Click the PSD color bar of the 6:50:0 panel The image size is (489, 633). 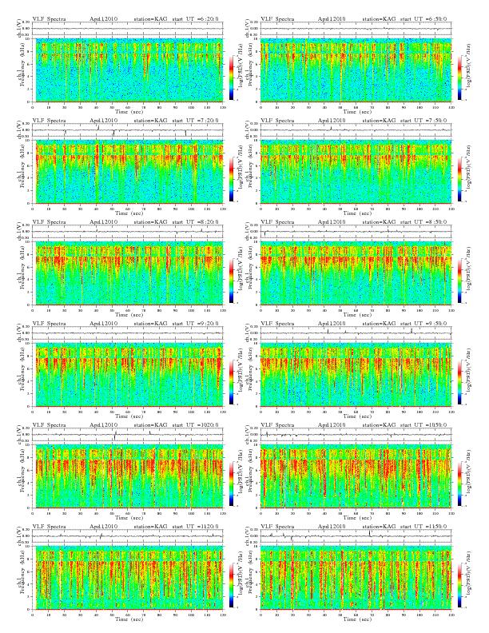[460, 78]
